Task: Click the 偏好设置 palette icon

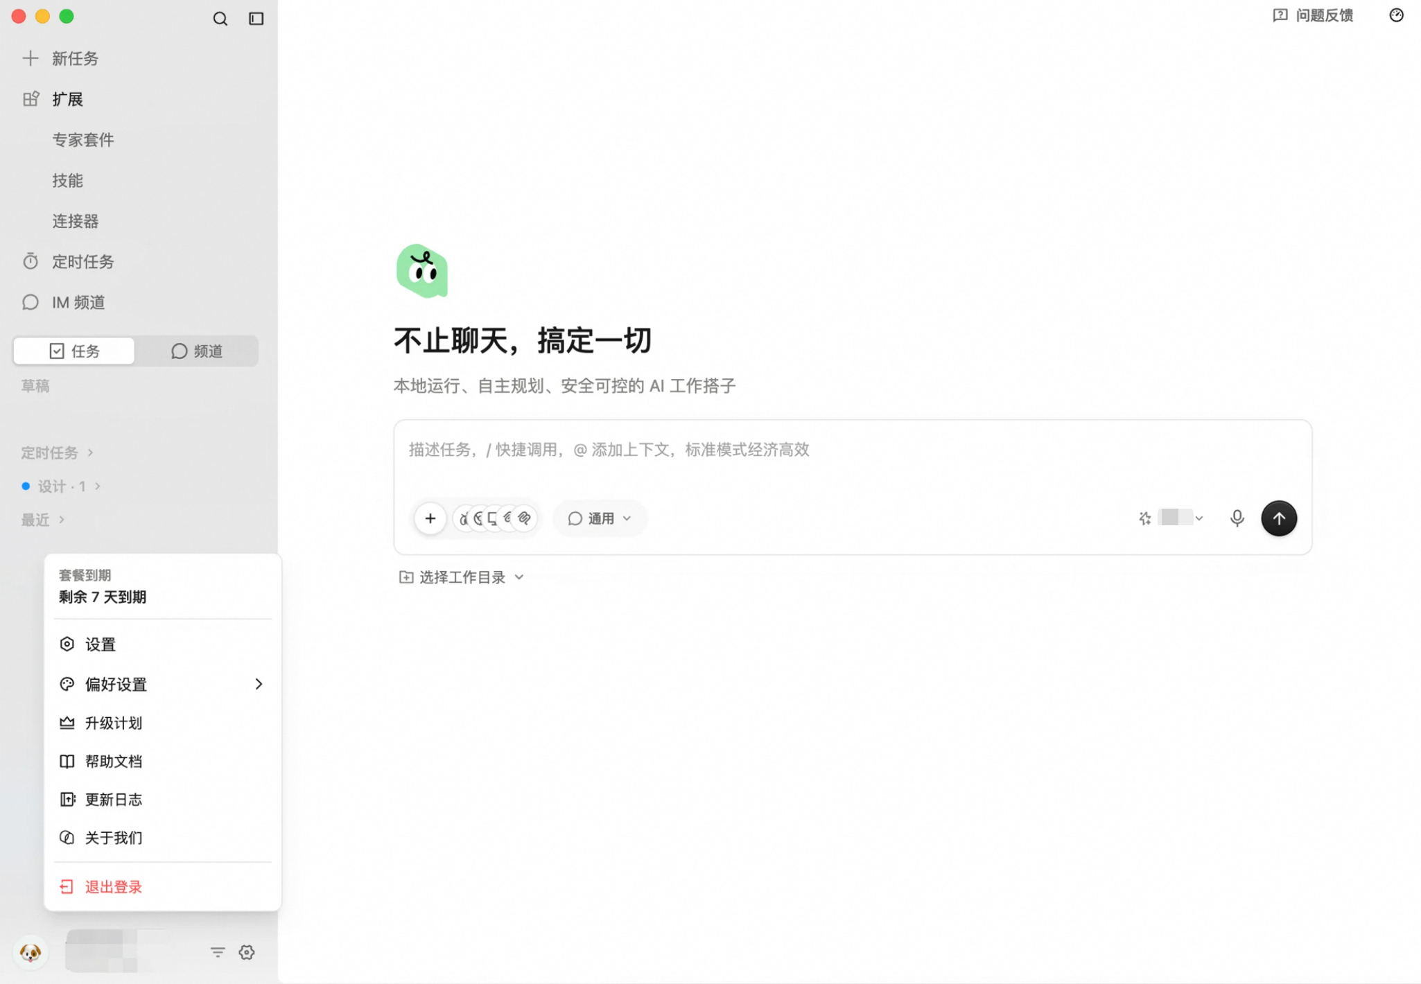Action: click(x=67, y=684)
